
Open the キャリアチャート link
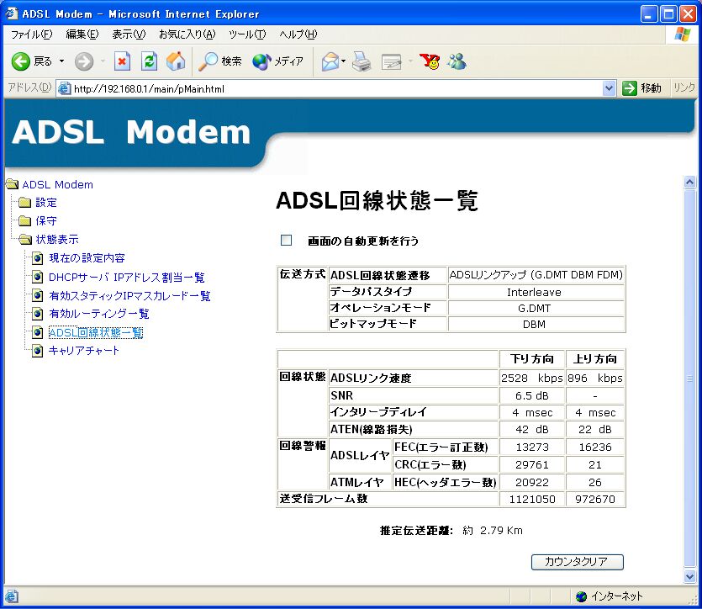[x=84, y=351]
